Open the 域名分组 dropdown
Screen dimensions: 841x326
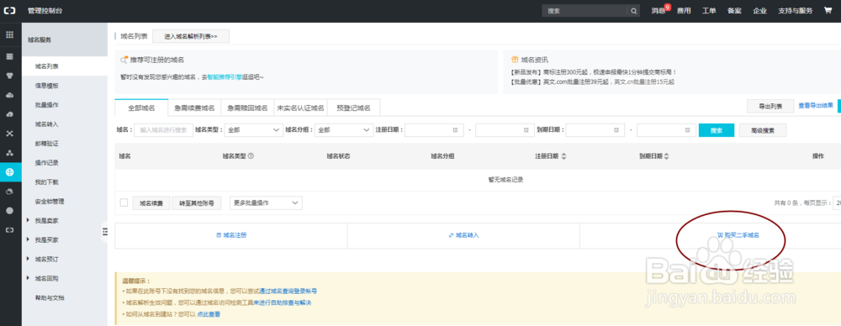[343, 130]
